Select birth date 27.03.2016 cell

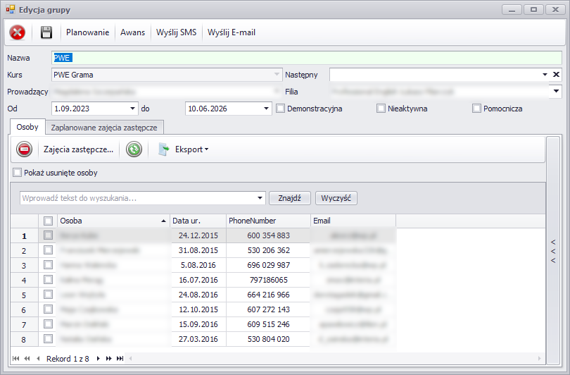pyautogui.click(x=198, y=339)
